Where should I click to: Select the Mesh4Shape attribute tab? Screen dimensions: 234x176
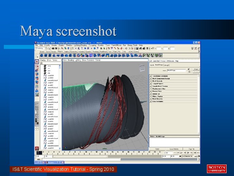point(159,65)
